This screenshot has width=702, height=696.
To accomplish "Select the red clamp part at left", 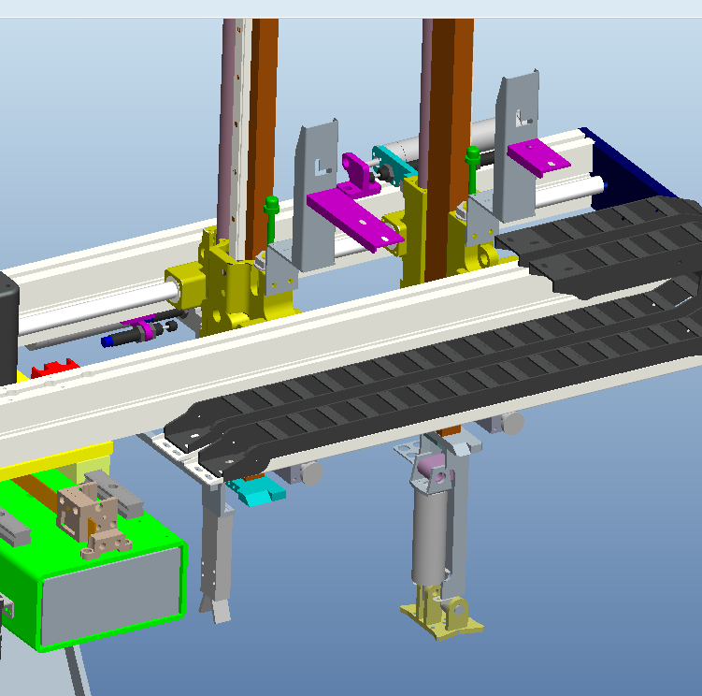I will tap(54, 368).
